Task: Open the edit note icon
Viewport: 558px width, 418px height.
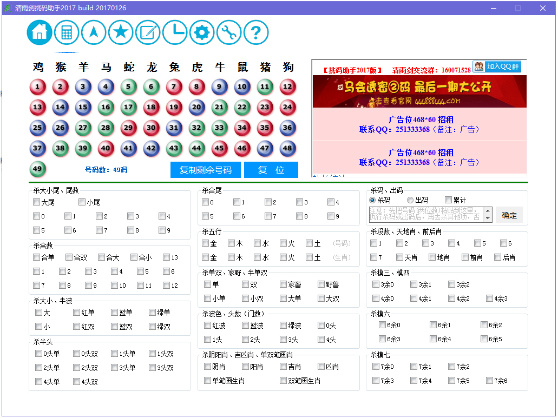Action: [148, 32]
